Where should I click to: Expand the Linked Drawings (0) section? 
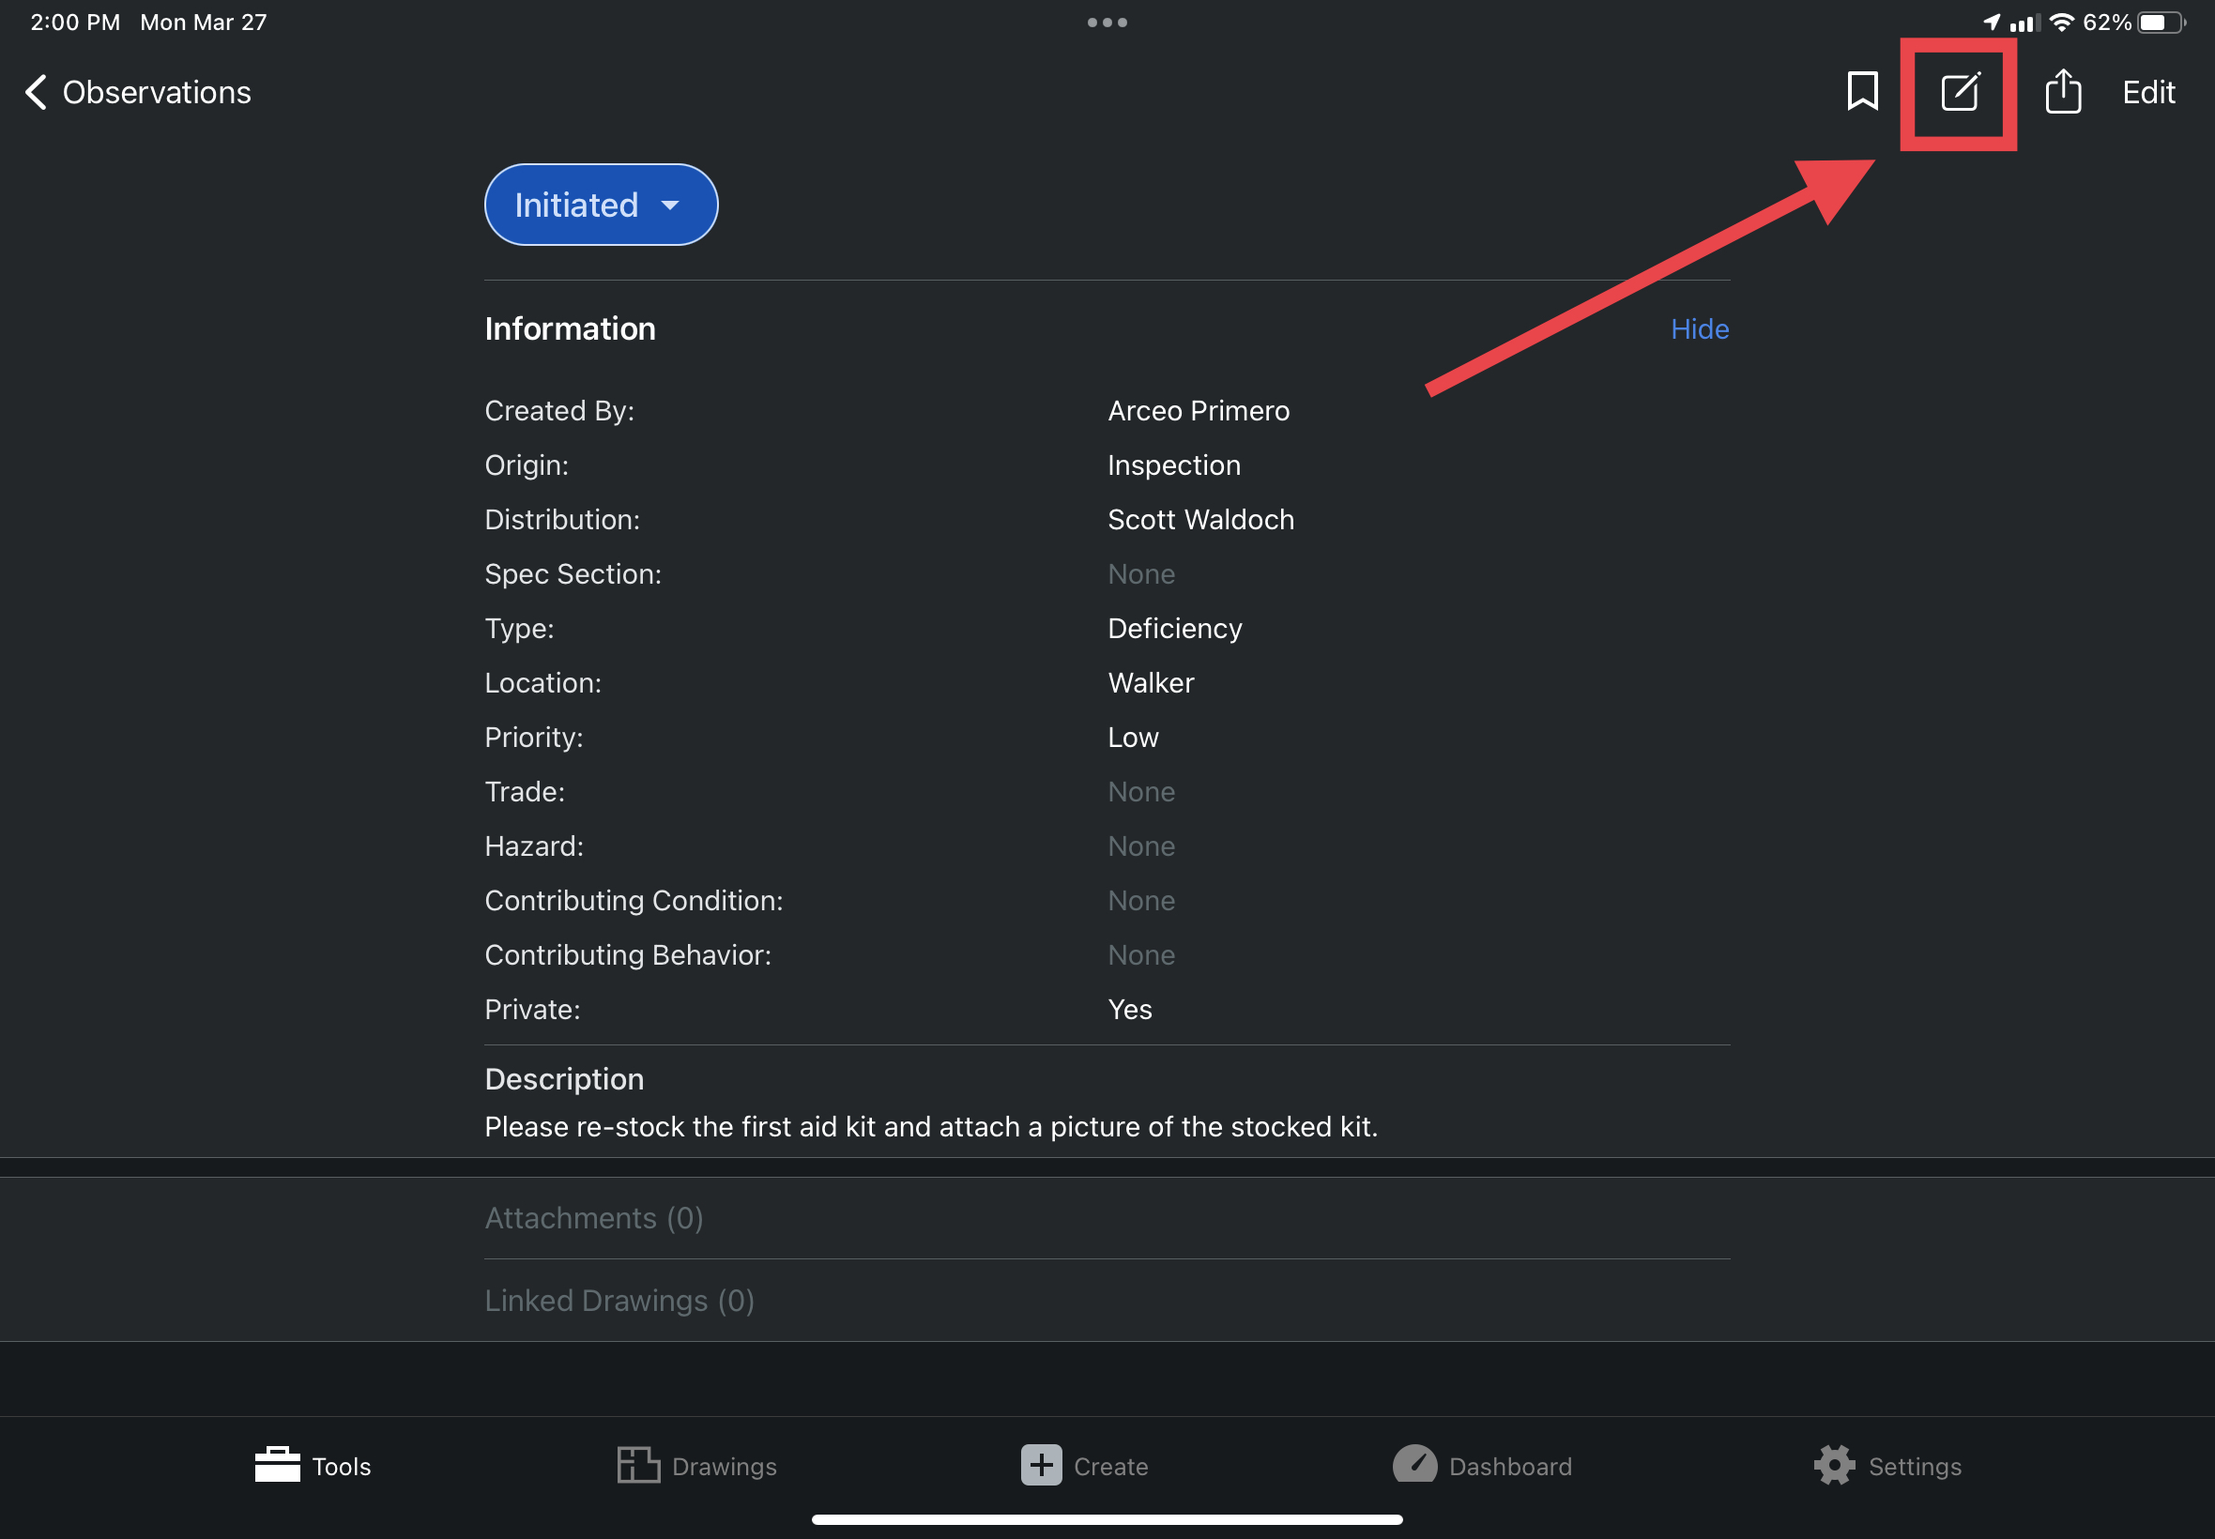[x=619, y=1301]
